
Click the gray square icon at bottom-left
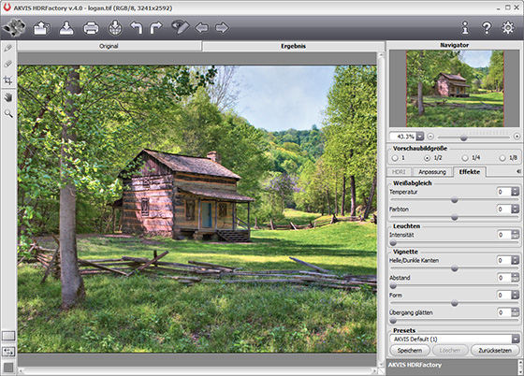tap(8, 368)
